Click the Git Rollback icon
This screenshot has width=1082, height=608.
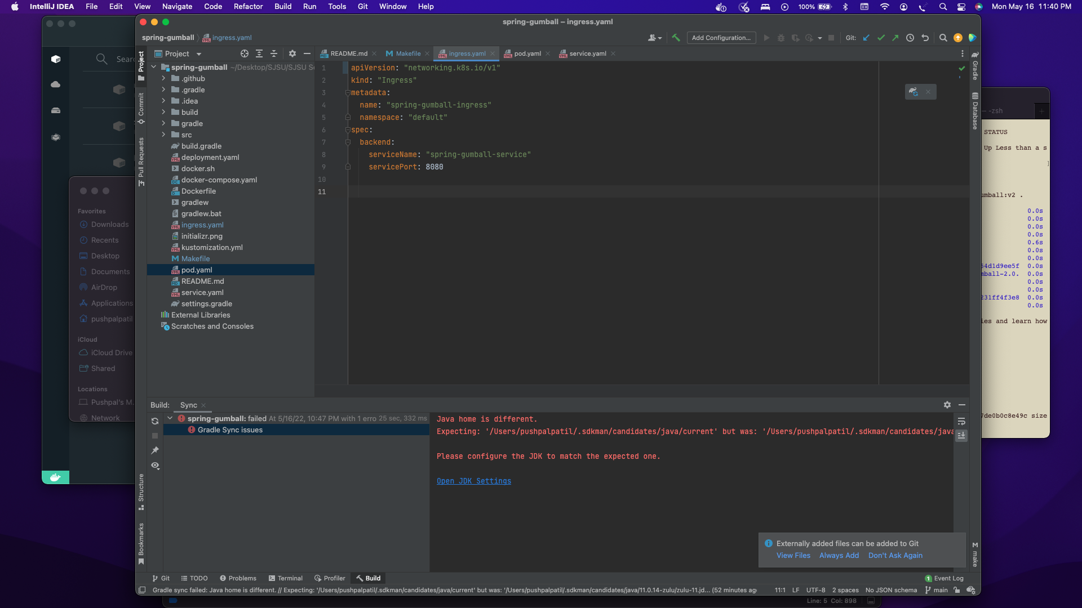point(925,38)
